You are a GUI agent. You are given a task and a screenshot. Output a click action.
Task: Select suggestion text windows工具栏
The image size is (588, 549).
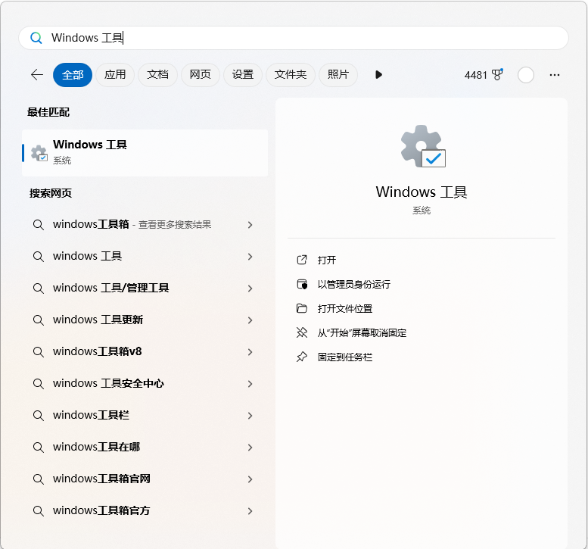(91, 415)
